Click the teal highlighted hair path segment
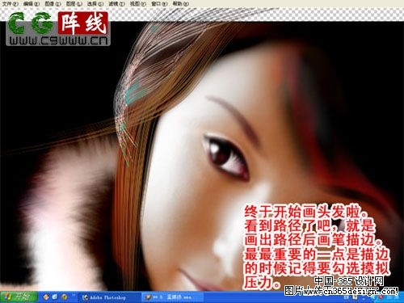404x303 pixels. pyautogui.click(x=136, y=91)
